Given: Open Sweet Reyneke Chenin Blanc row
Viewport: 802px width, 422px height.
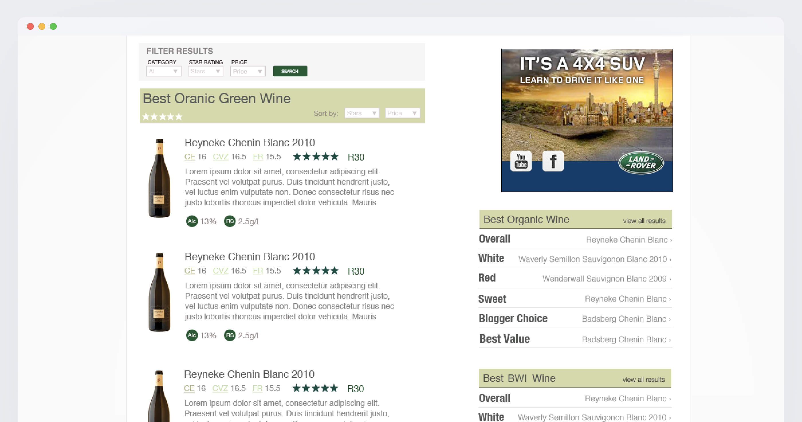Looking at the screenshot, I should point(575,298).
